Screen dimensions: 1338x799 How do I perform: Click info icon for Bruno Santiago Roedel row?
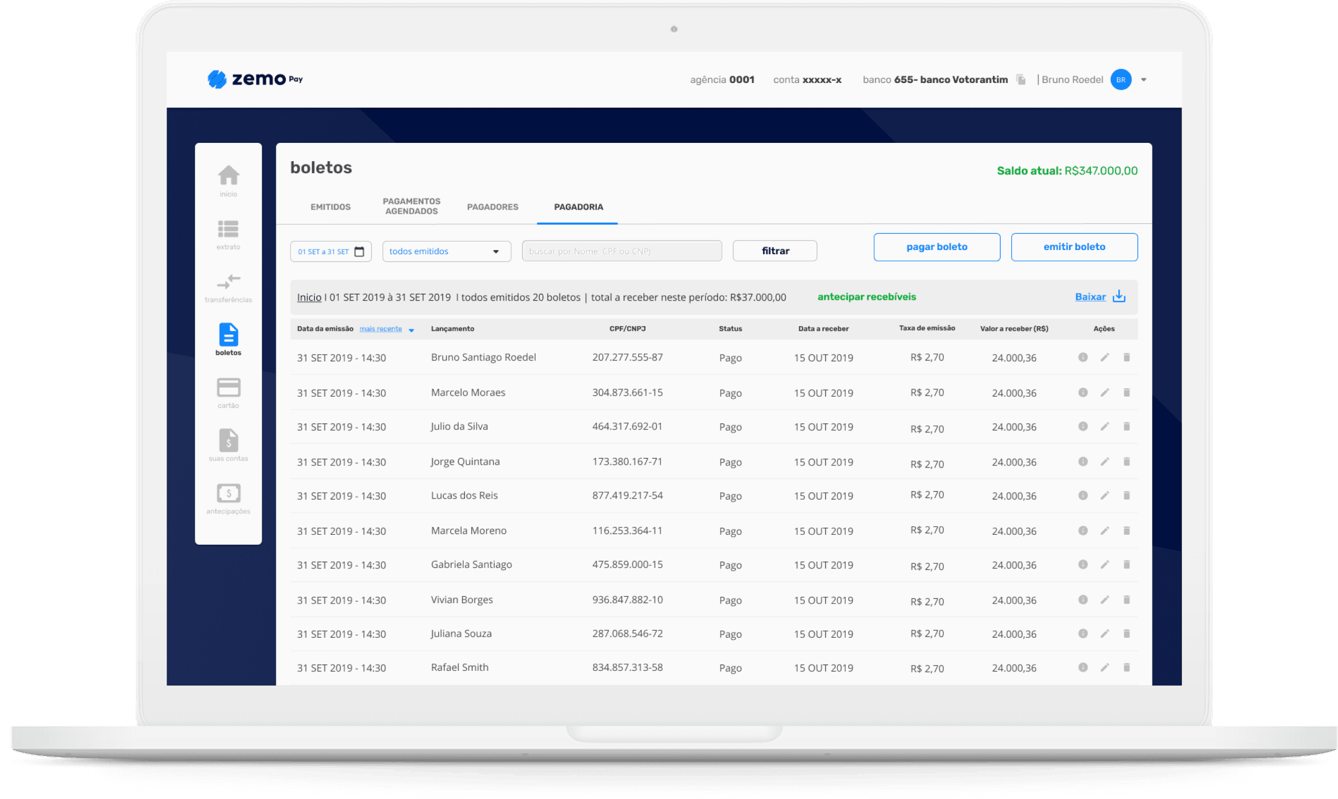click(1083, 358)
